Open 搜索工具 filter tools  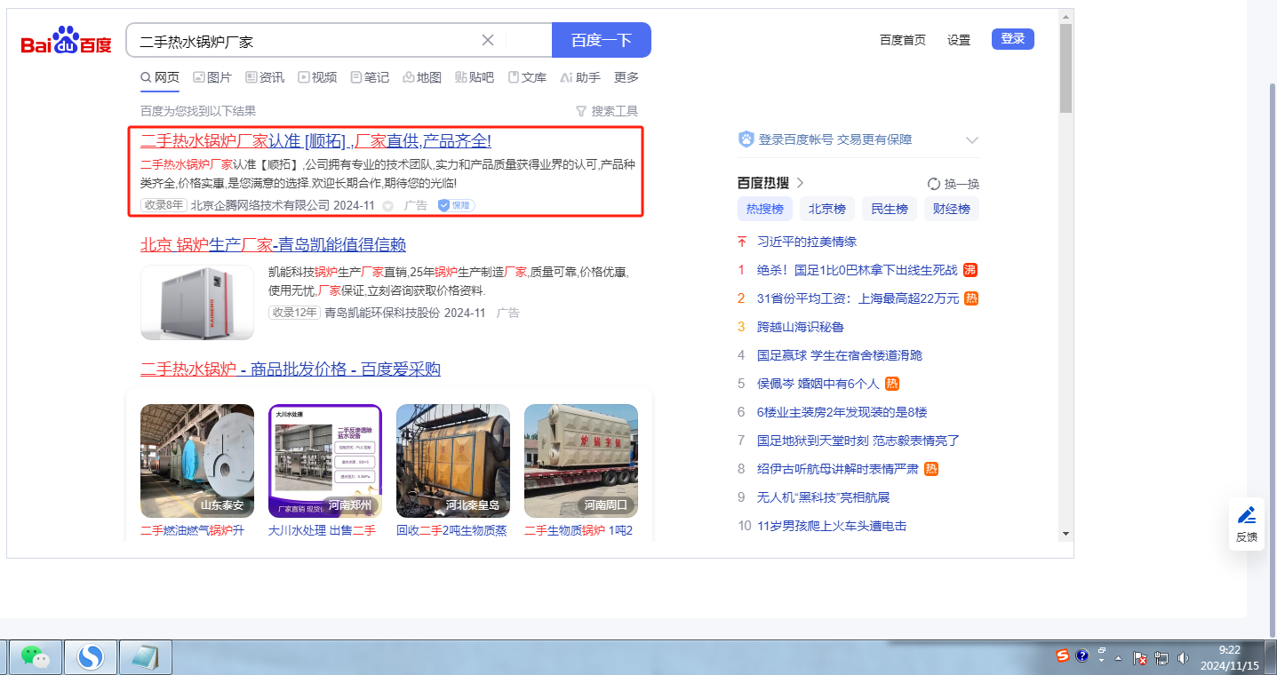pyautogui.click(x=607, y=111)
